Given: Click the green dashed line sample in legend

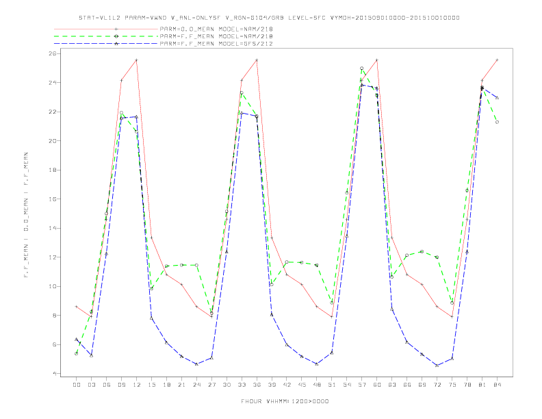Looking at the screenshot, I should tap(107, 36).
